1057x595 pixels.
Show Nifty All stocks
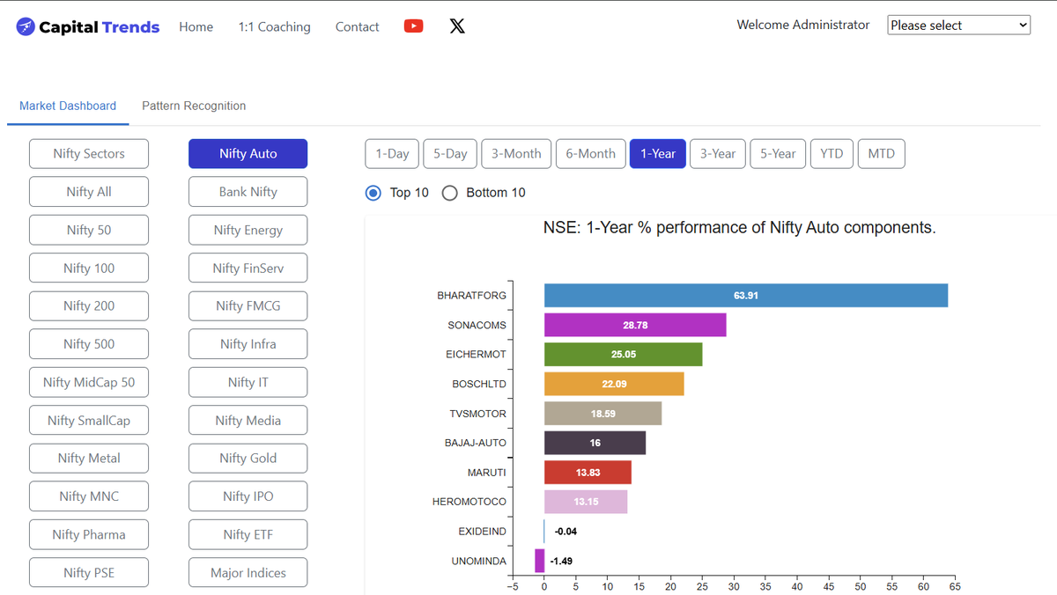point(89,191)
